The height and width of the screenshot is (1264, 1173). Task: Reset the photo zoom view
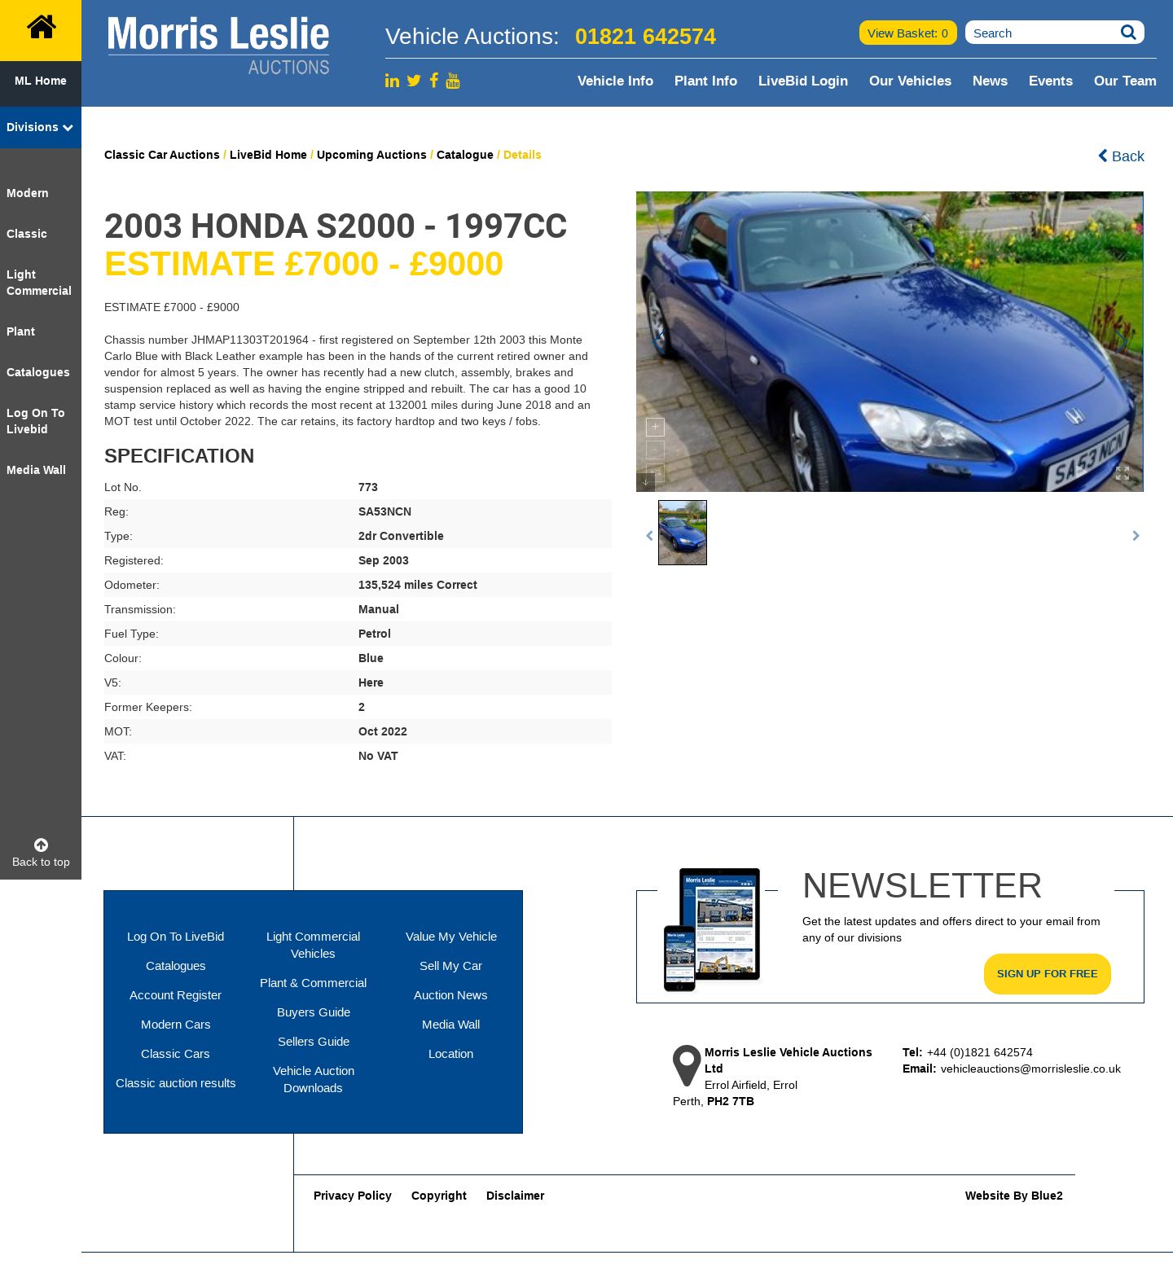655,472
